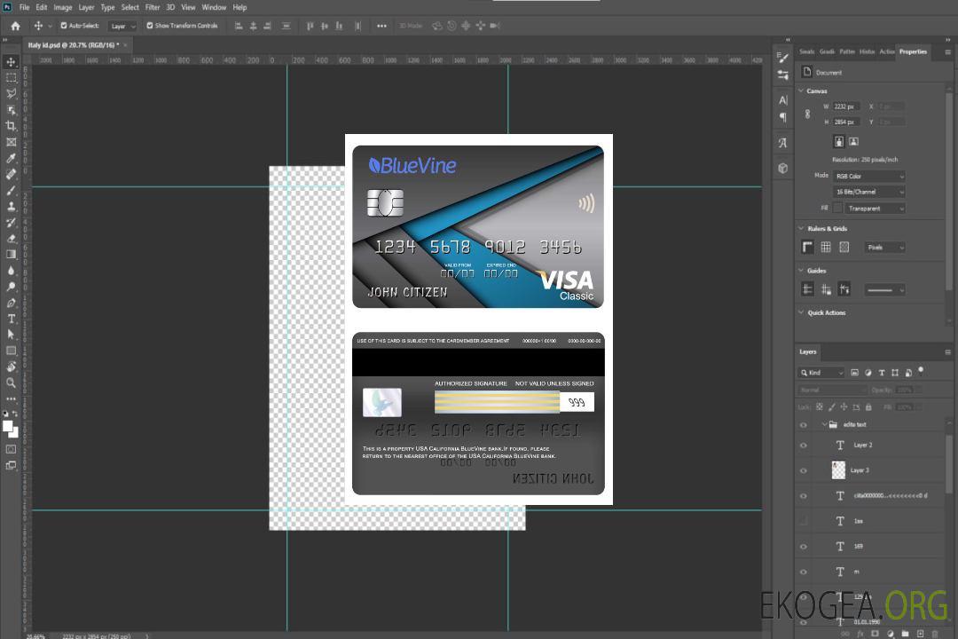Switch to the Properties tab
The height and width of the screenshot is (639, 958).
913,52
